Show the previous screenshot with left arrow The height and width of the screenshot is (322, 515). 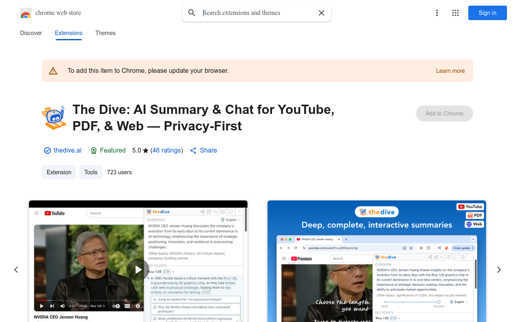point(16,270)
